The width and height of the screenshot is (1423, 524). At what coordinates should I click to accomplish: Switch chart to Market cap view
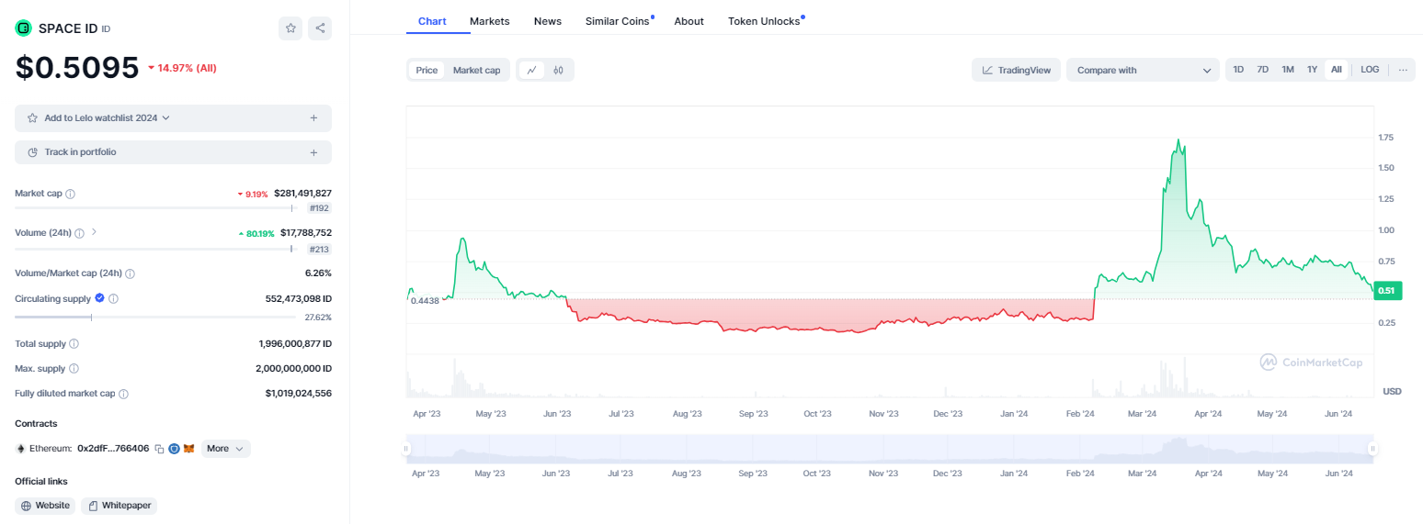point(476,70)
